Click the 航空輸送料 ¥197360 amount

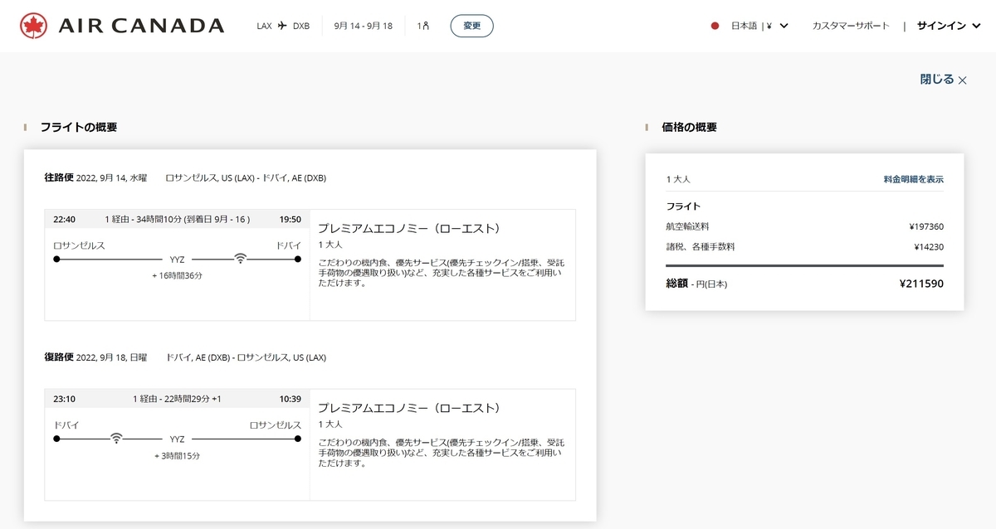[x=926, y=226]
